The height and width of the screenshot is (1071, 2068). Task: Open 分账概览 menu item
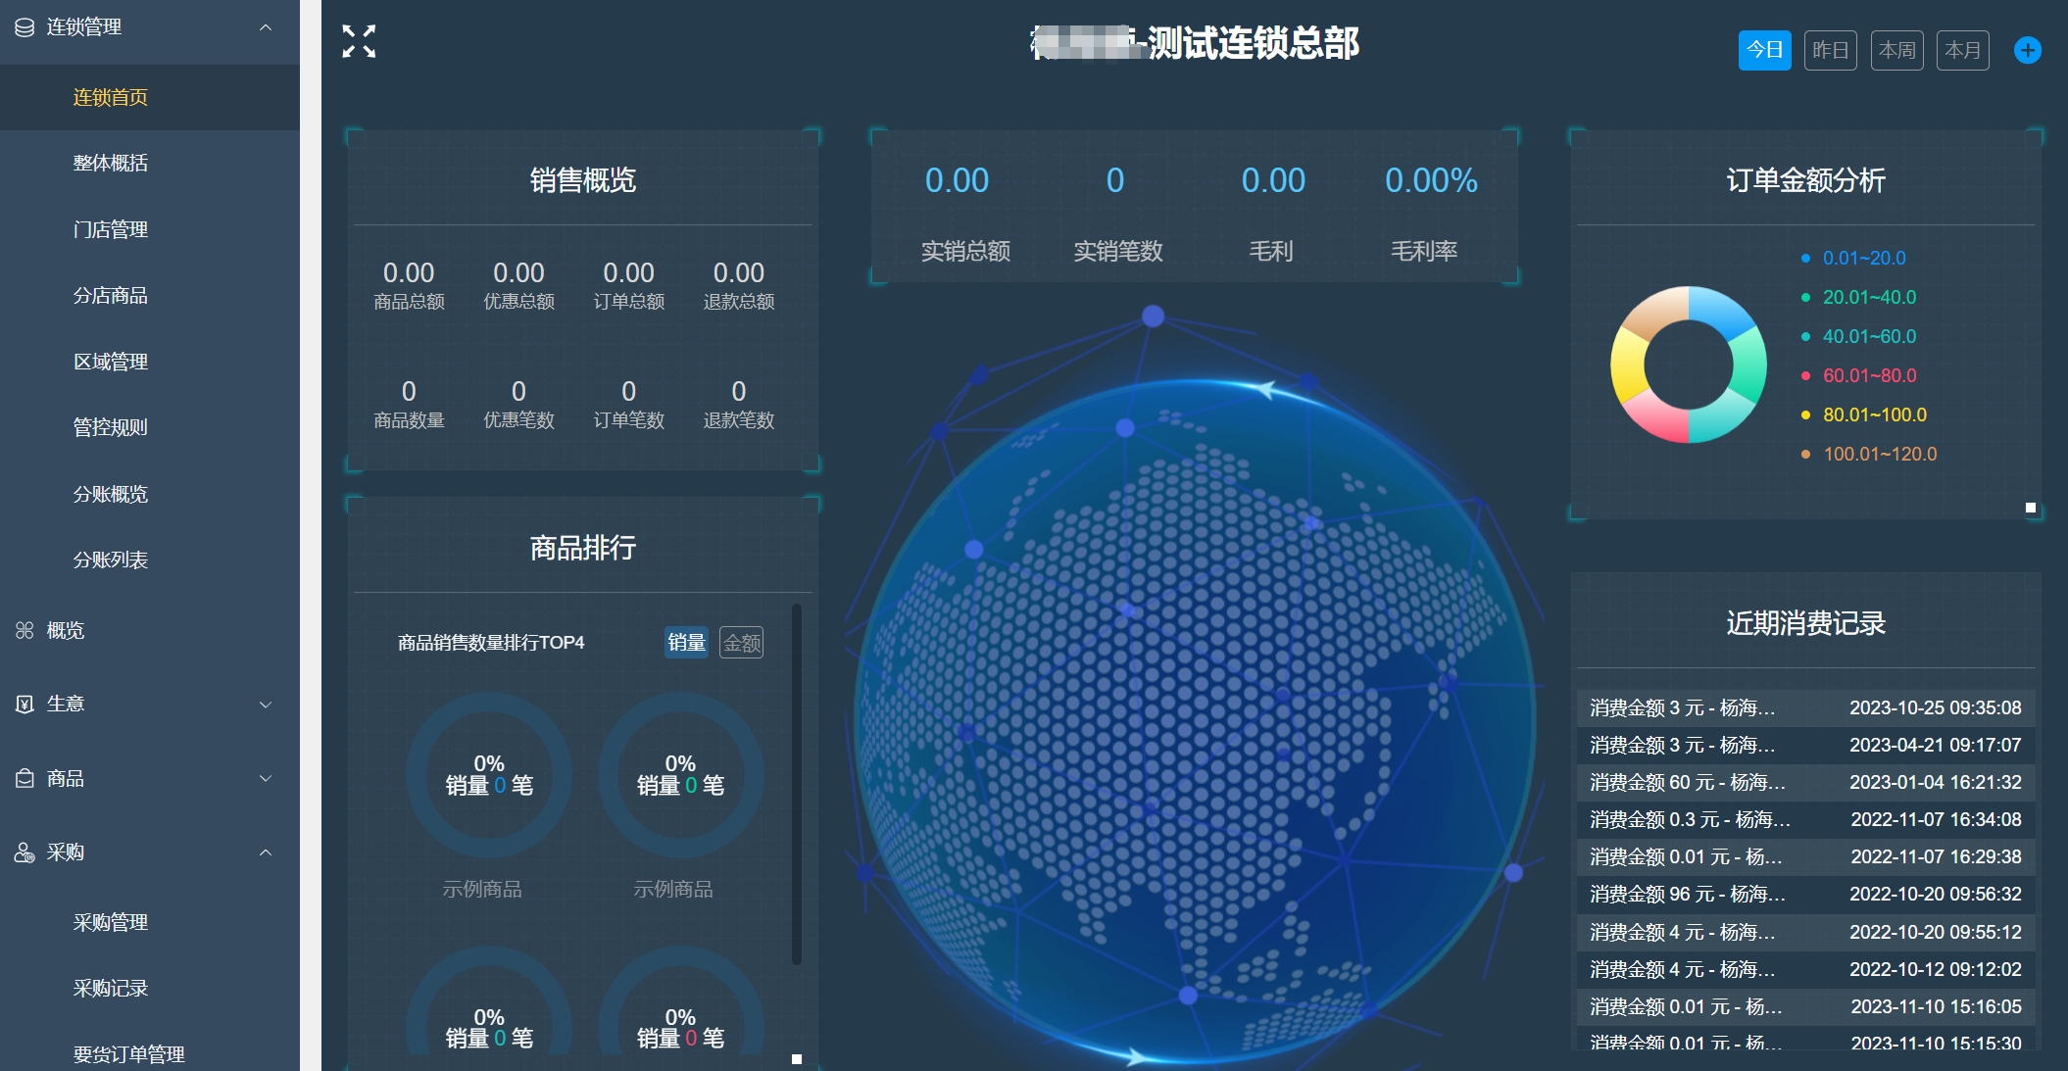110,494
